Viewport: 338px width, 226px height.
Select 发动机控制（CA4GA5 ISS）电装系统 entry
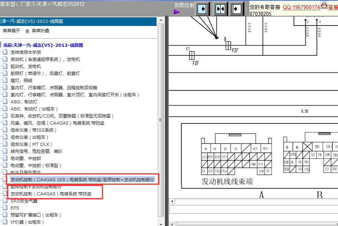click(82, 180)
